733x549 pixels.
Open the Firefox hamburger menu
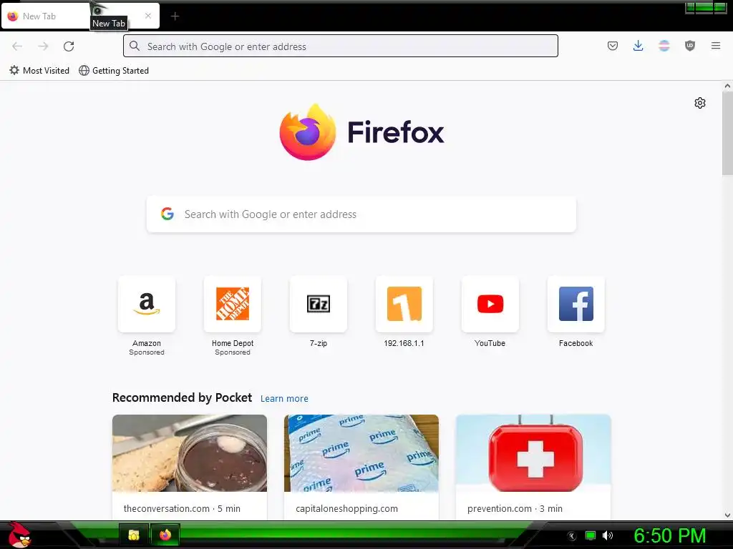coord(716,46)
